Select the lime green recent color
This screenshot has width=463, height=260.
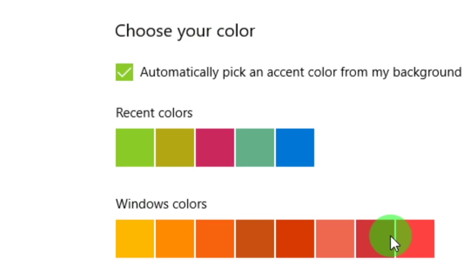135,148
